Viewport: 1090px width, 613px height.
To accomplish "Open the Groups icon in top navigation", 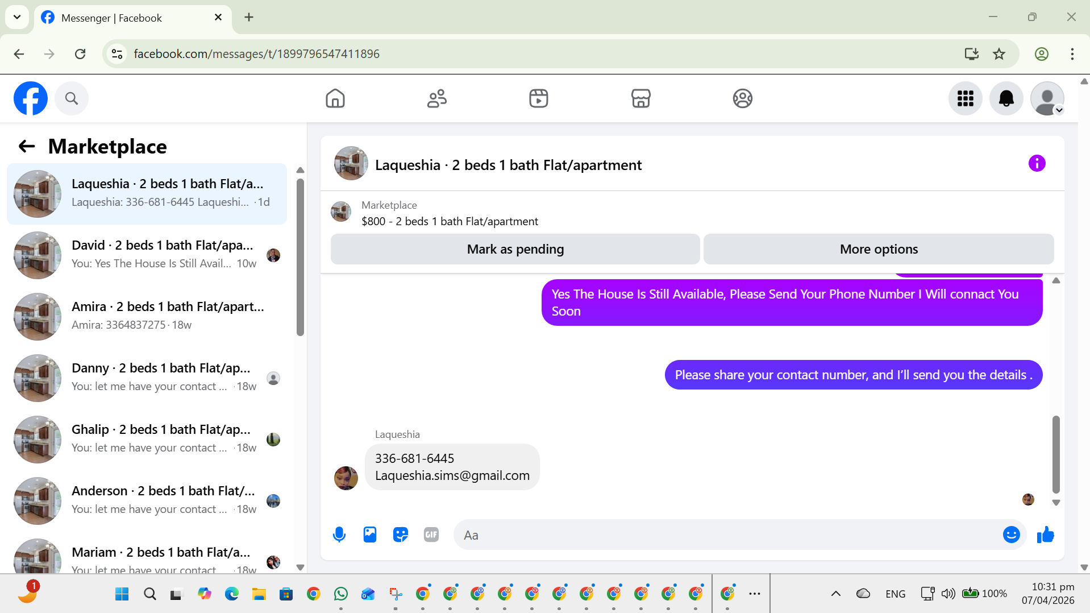I will tap(743, 98).
